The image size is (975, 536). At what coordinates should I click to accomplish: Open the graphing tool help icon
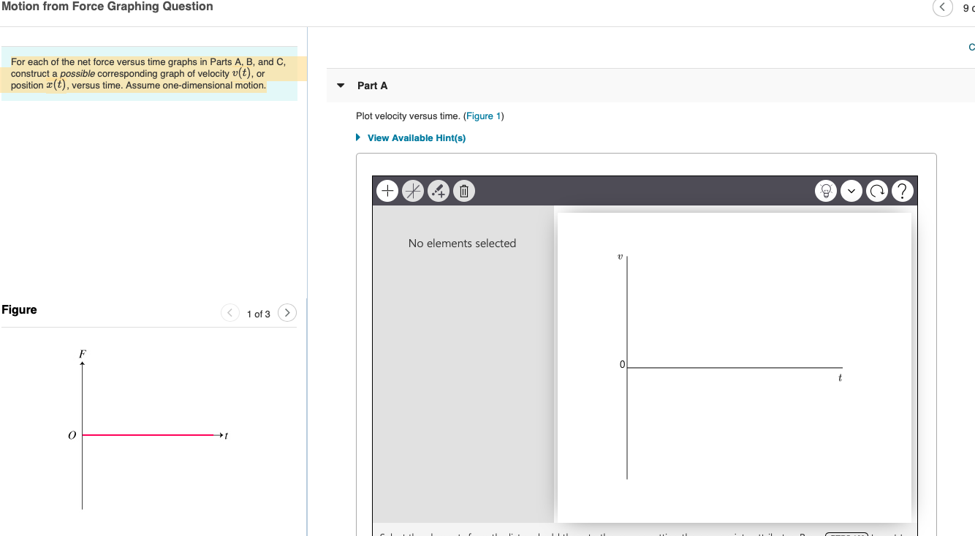(902, 190)
